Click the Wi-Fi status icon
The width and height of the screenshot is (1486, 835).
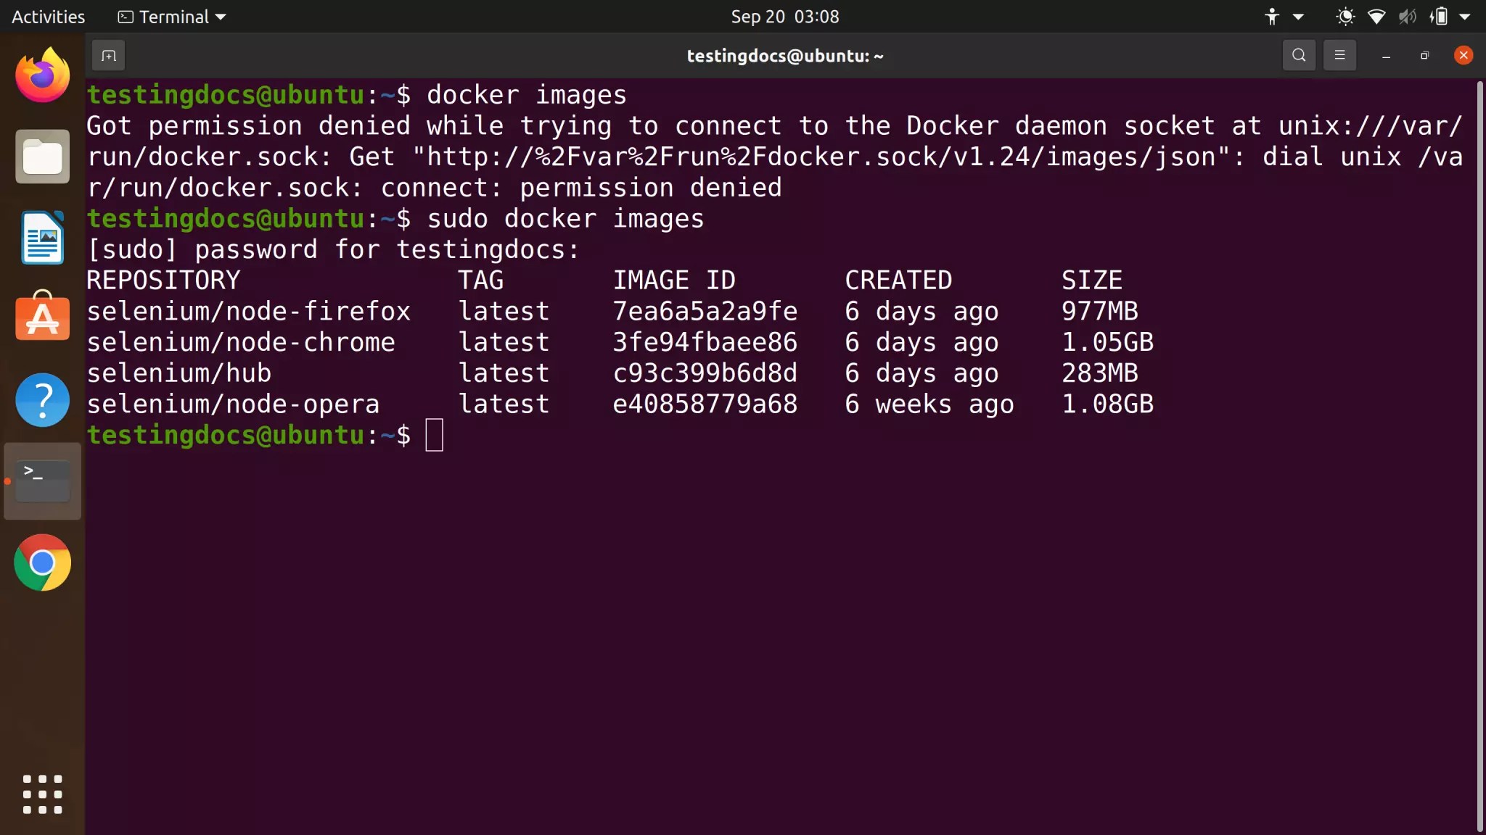(x=1376, y=16)
